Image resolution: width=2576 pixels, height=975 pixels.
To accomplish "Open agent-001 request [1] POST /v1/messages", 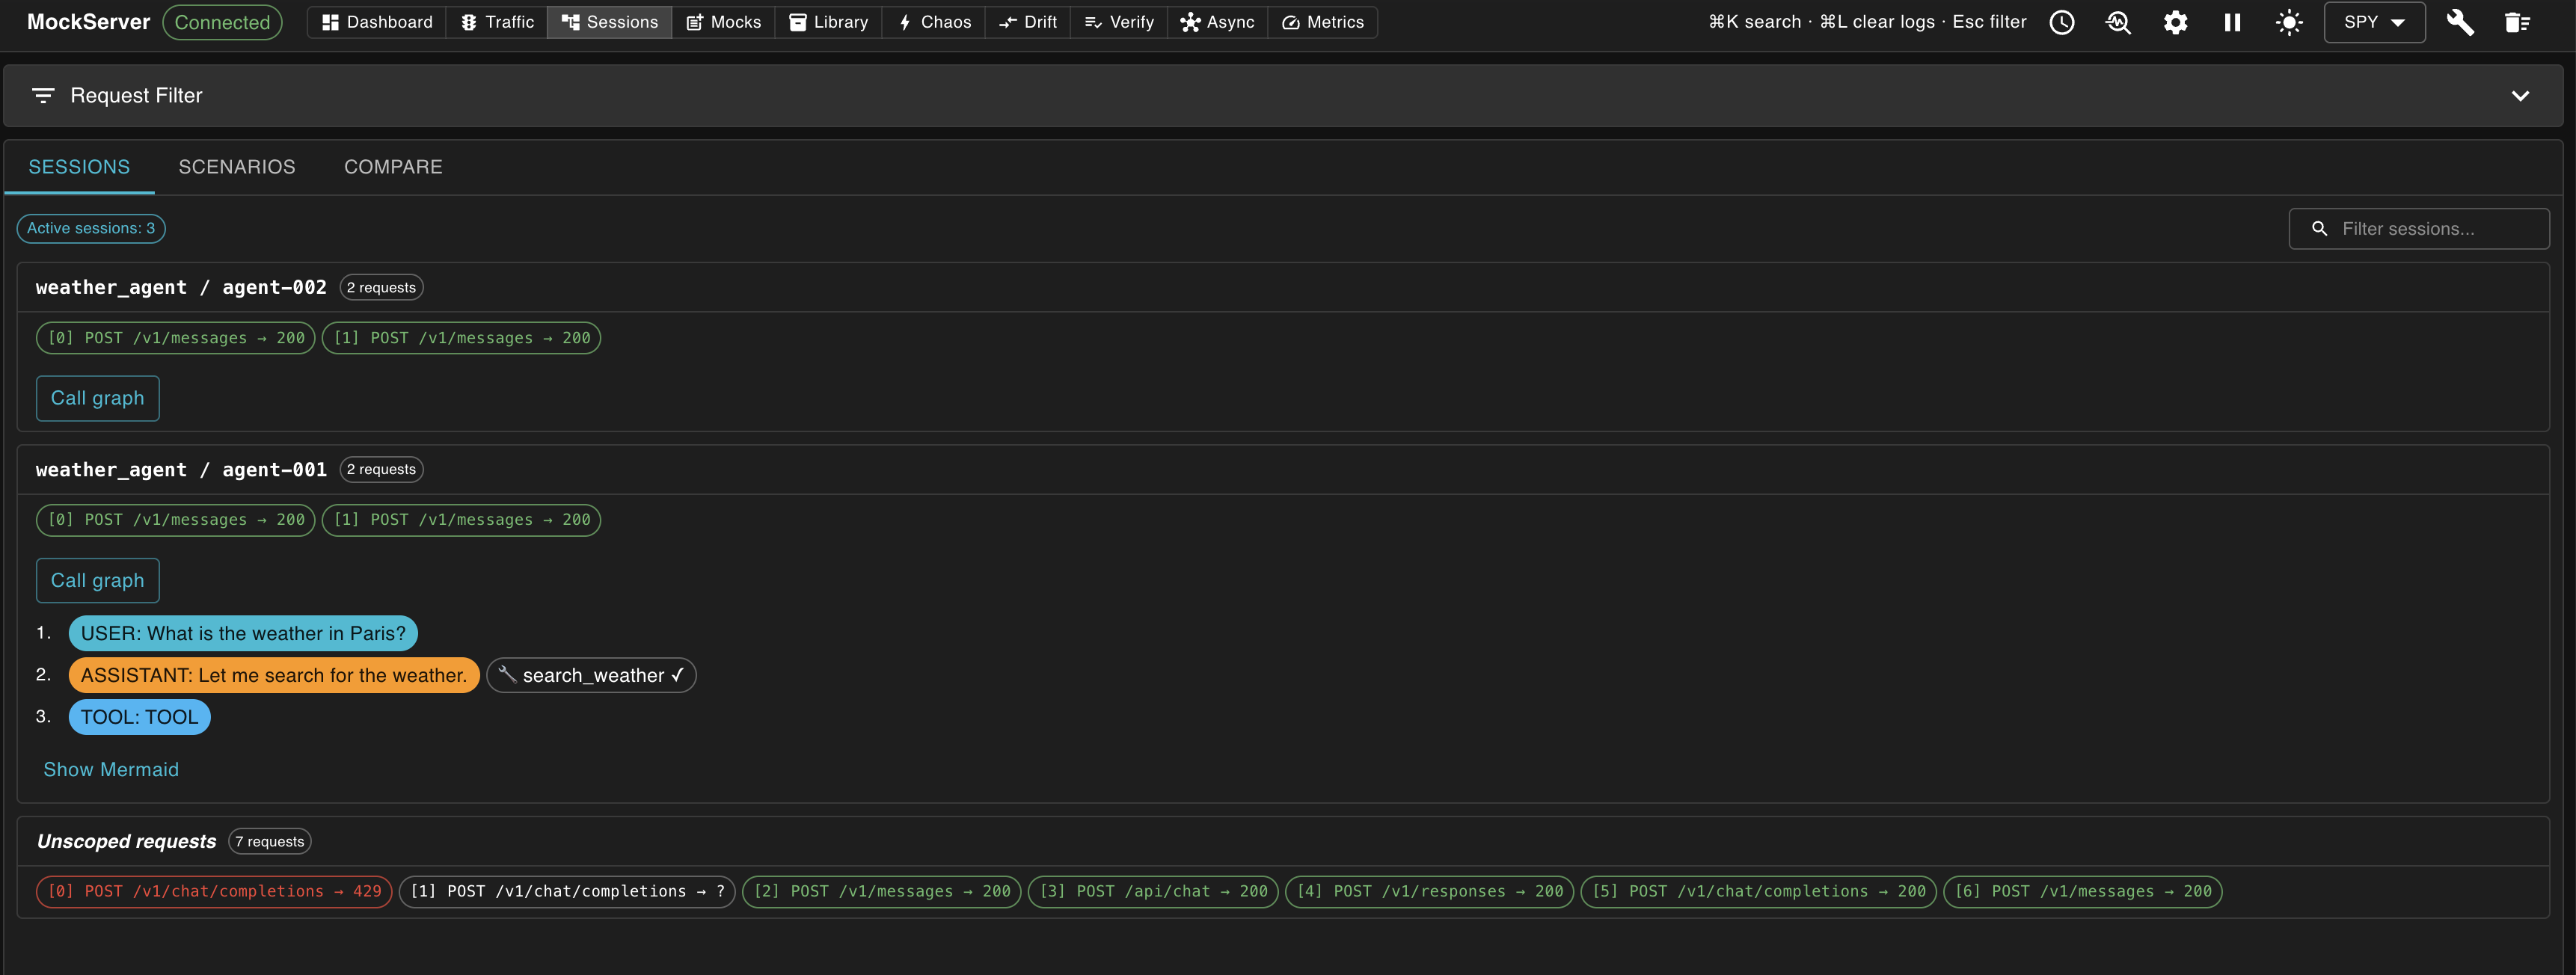I will pos(461,520).
